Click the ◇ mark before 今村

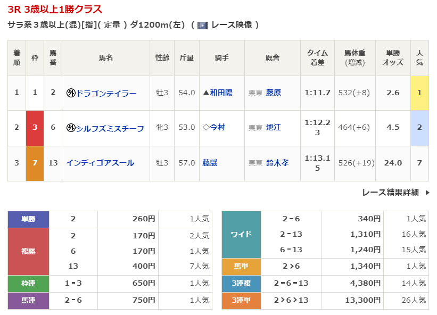(207, 128)
